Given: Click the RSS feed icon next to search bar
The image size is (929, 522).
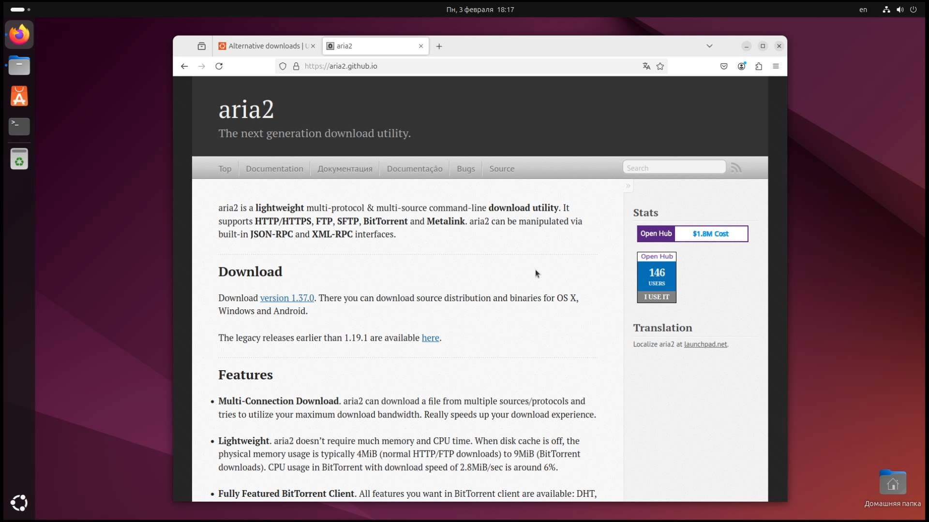Looking at the screenshot, I should (737, 167).
